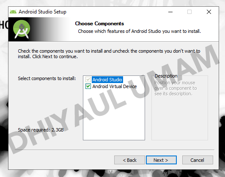Click the Android Studio compass logo in header
The image size is (225, 177).
coord(22,29)
